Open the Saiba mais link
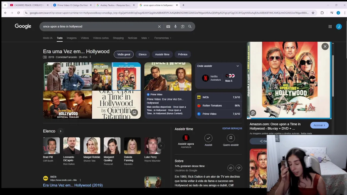347x195 pixels. pyautogui.click(x=306, y=134)
